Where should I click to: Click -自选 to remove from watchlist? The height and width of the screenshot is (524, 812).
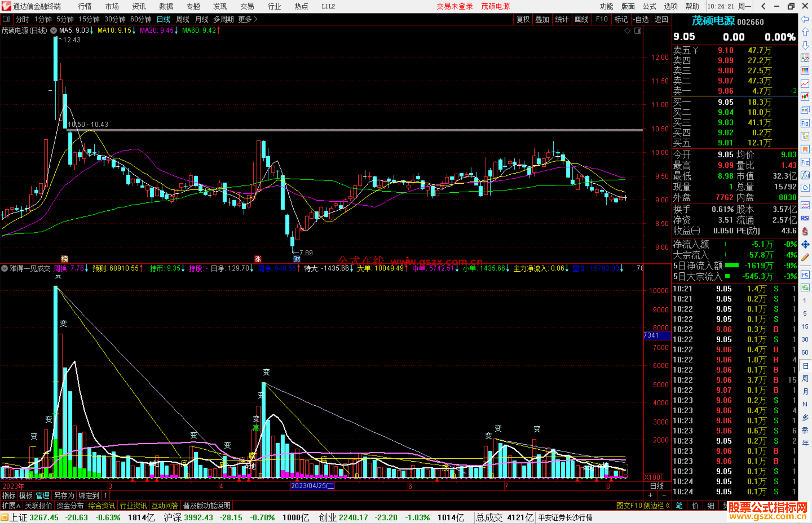[x=641, y=19]
